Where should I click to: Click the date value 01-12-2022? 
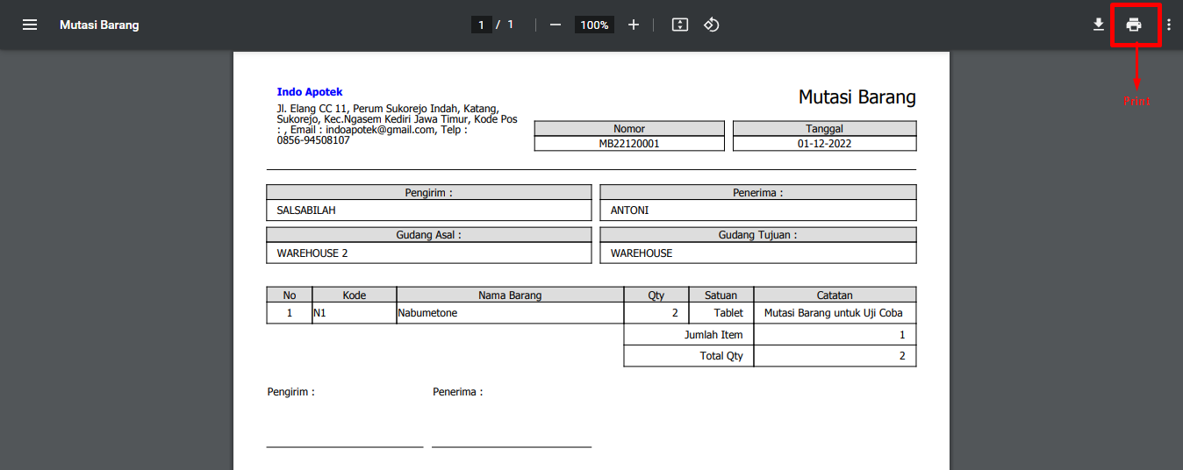coord(824,144)
